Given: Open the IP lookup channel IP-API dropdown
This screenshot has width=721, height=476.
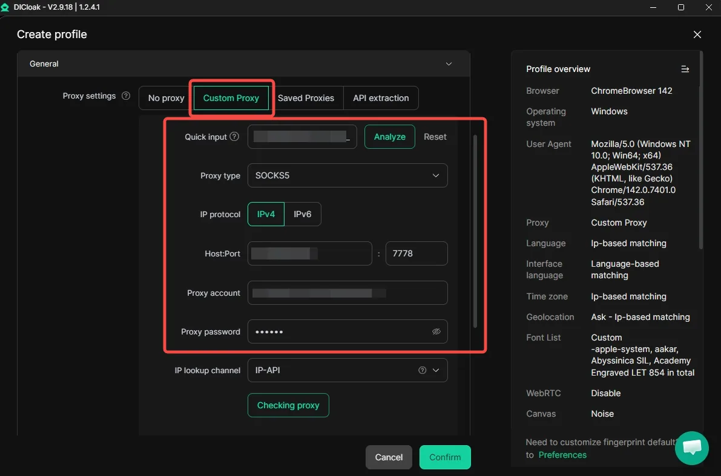Looking at the screenshot, I should point(347,370).
